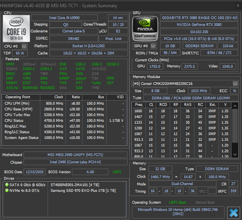
Task: Click the BIOS Date 12/15/2020 field
Action: 35,172
